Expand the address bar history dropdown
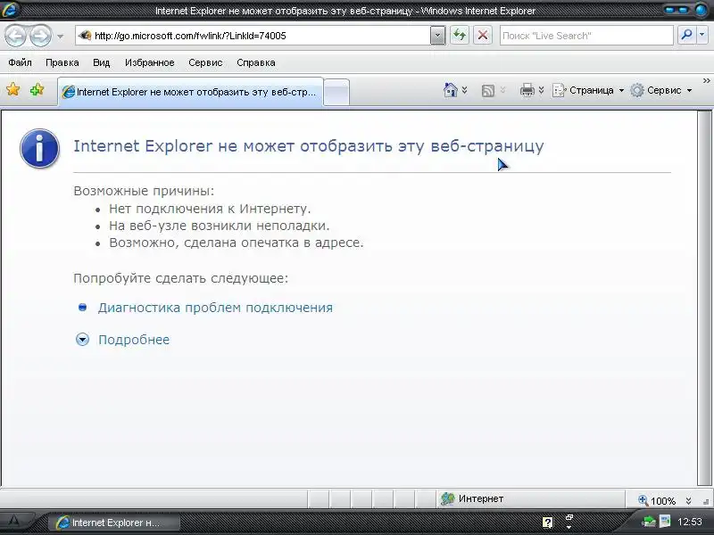Image resolution: width=714 pixels, height=535 pixels. [x=437, y=36]
